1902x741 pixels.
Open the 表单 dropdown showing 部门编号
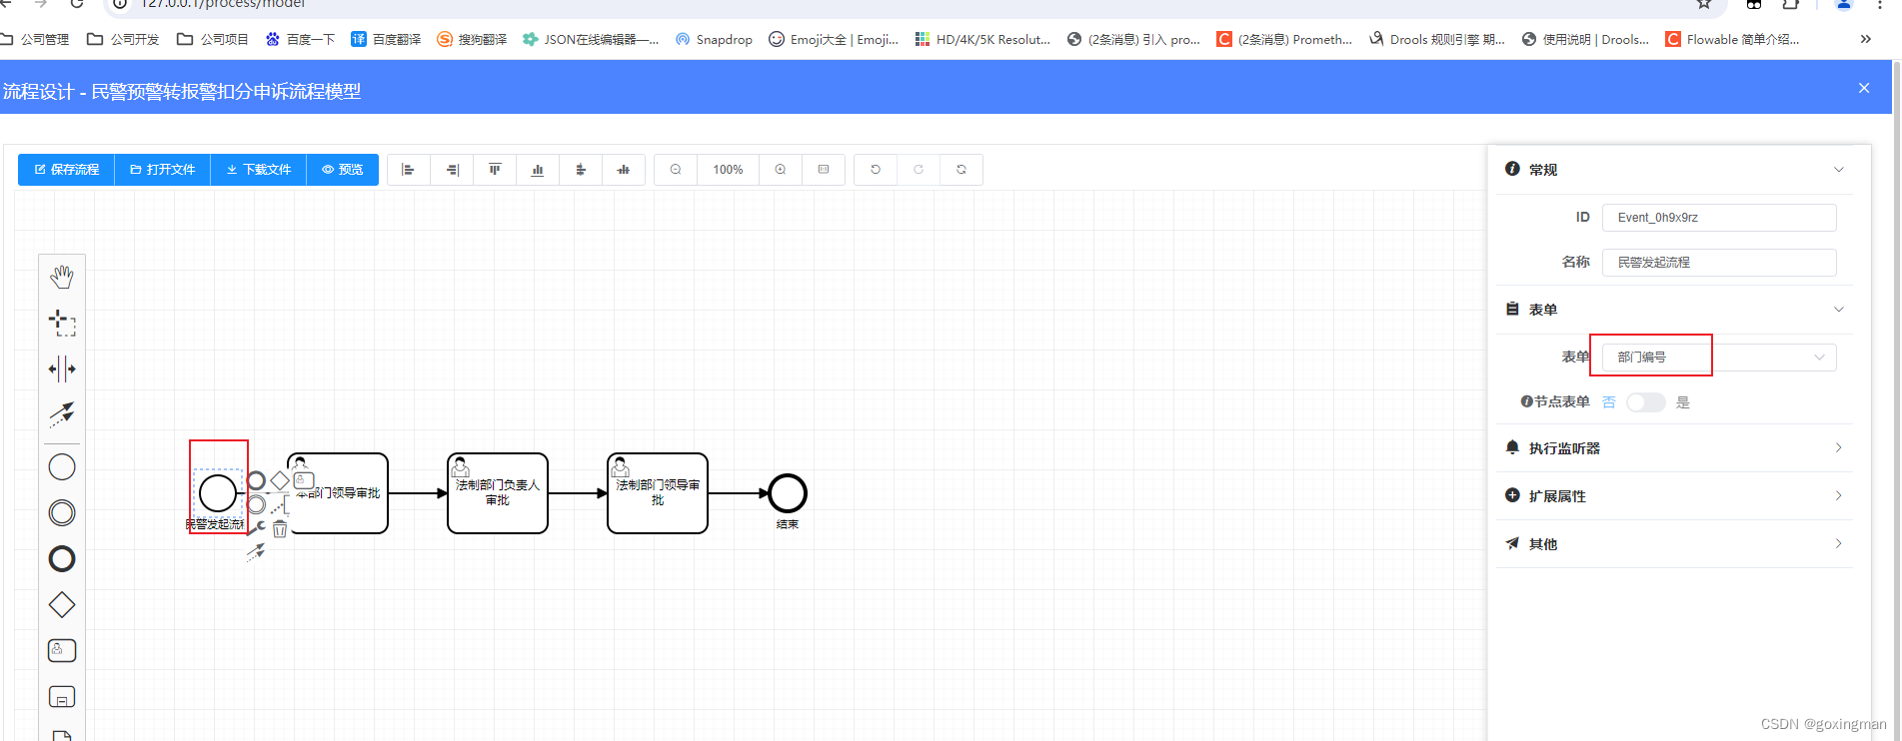[x=1719, y=358]
